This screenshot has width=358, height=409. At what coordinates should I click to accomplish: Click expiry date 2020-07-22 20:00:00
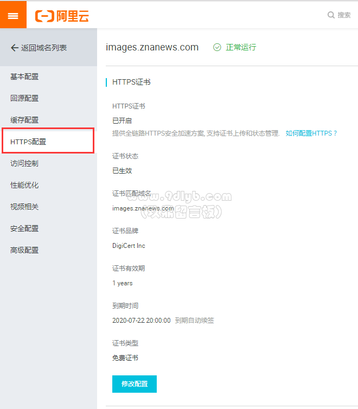(x=142, y=321)
